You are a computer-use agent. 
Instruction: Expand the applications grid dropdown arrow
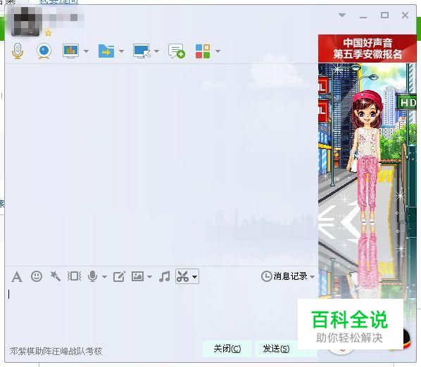tap(218, 51)
